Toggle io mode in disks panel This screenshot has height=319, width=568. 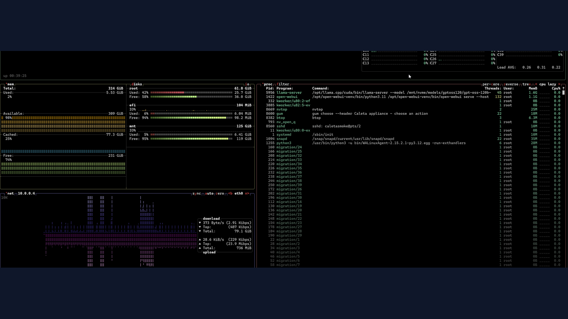coord(248,84)
